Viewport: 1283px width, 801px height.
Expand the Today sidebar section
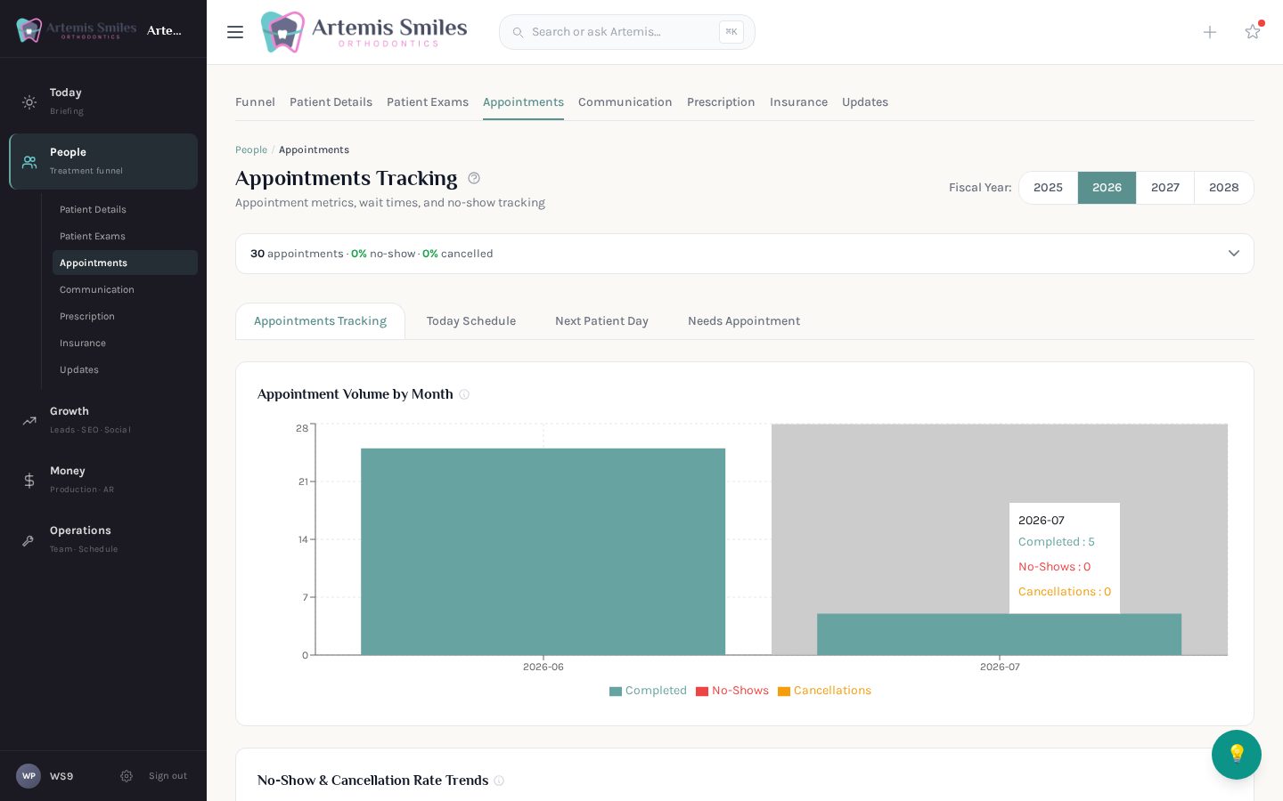pyautogui.click(x=103, y=101)
